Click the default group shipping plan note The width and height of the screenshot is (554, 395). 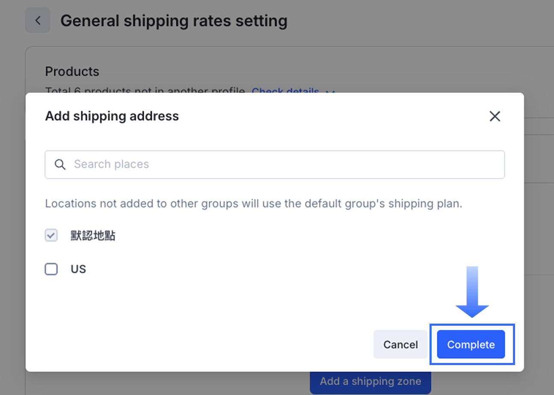(x=254, y=203)
